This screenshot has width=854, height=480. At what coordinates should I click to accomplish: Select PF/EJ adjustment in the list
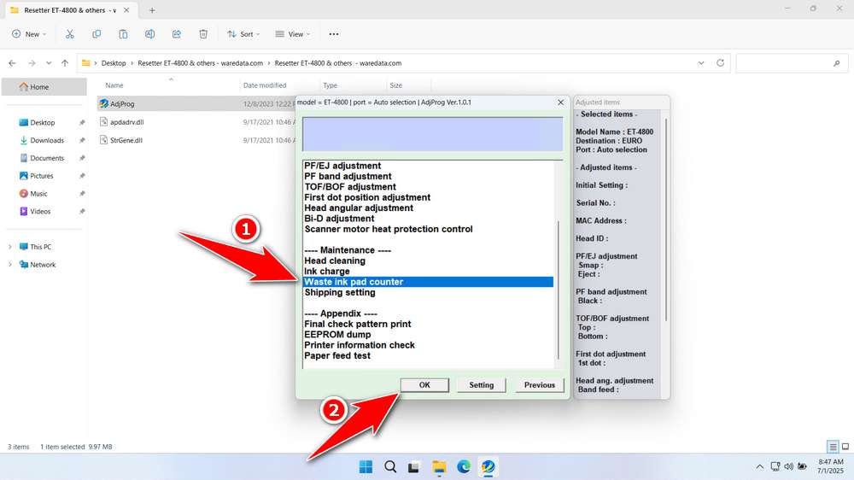[342, 166]
